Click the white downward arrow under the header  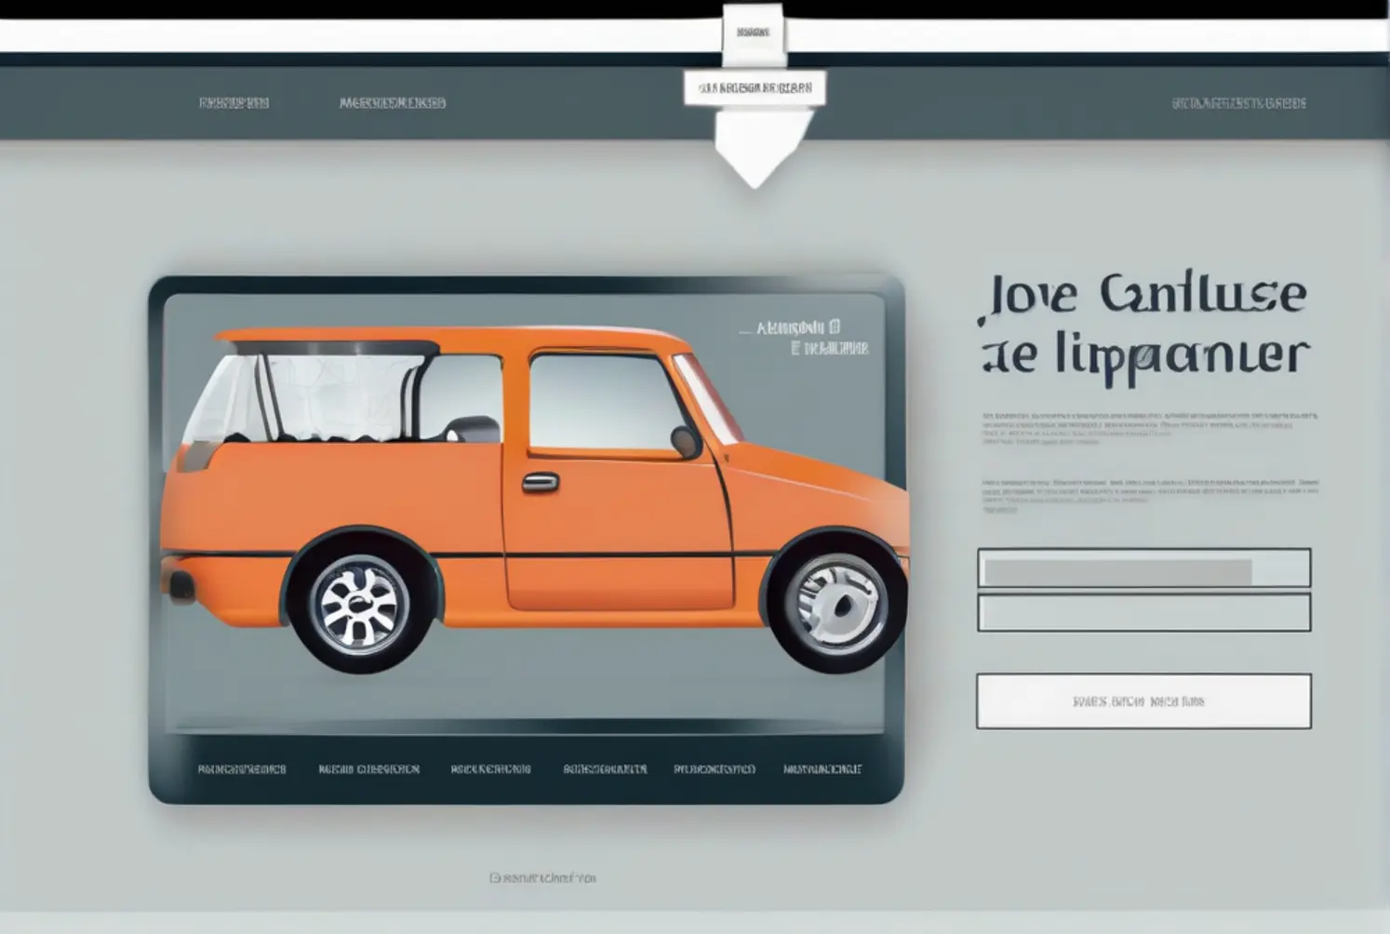[755, 153]
